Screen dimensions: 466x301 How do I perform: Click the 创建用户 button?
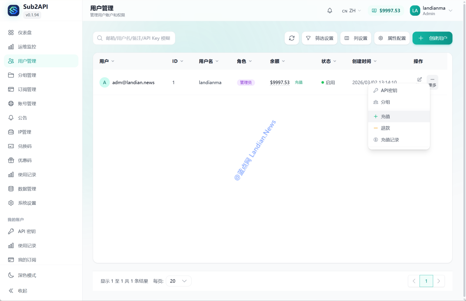coord(432,38)
